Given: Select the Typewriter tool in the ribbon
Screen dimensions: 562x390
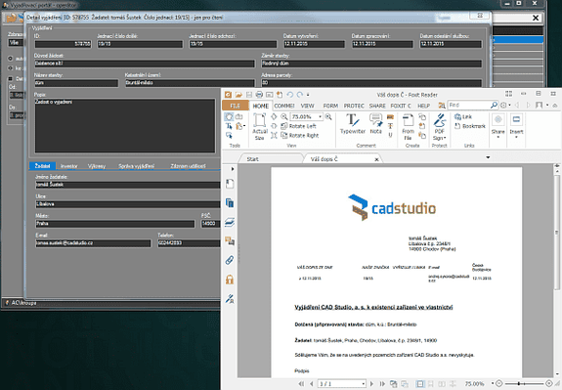Looking at the screenshot, I should click(x=352, y=124).
